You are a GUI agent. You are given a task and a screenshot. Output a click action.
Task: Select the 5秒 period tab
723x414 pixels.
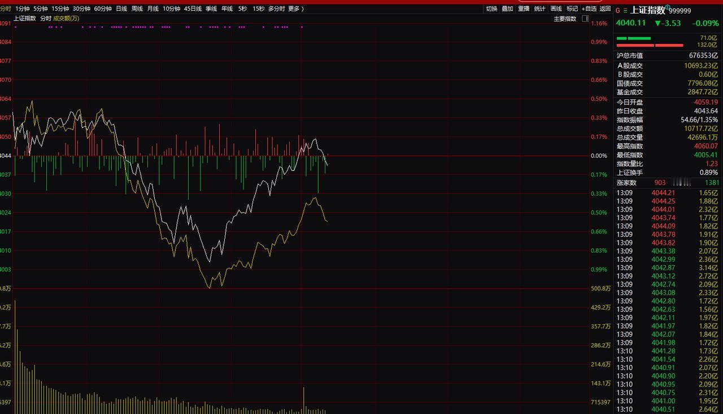[x=243, y=8]
